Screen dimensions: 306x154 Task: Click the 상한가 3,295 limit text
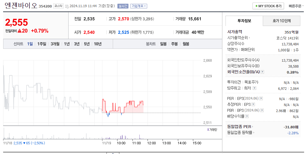click(x=142, y=19)
